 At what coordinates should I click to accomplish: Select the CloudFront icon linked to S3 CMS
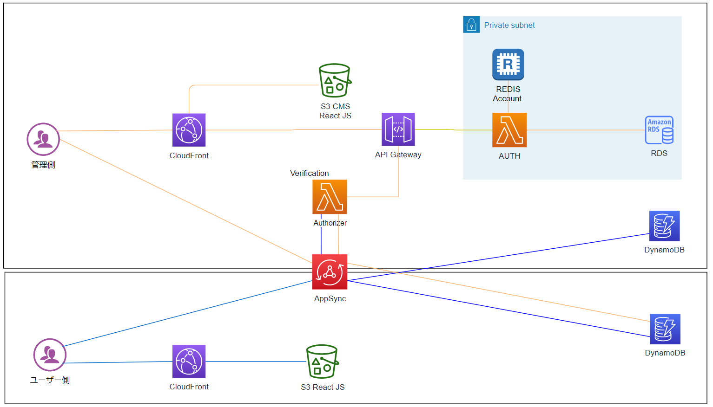[x=189, y=130]
